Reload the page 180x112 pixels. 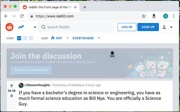(x=22, y=16)
